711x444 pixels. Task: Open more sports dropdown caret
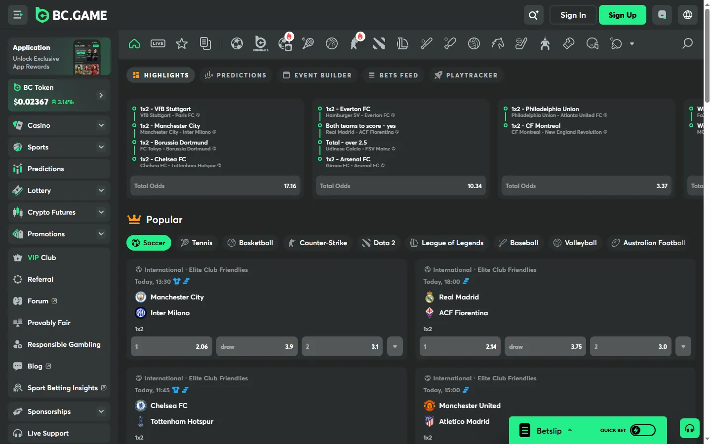pyautogui.click(x=632, y=44)
